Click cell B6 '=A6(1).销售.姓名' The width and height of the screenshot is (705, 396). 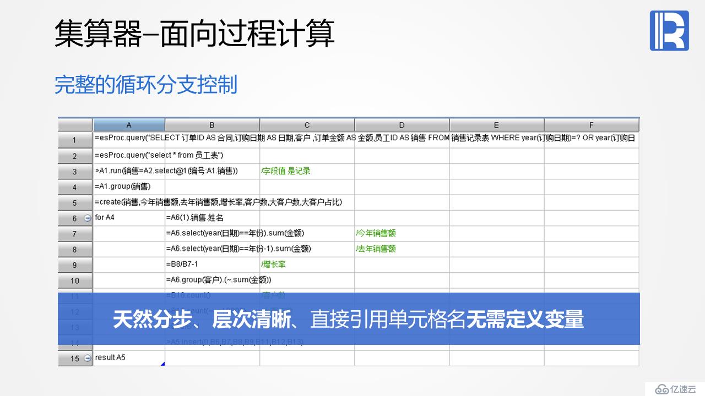tap(212, 218)
